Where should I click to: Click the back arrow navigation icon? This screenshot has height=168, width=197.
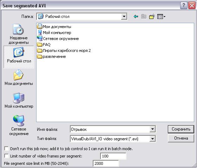136,16
